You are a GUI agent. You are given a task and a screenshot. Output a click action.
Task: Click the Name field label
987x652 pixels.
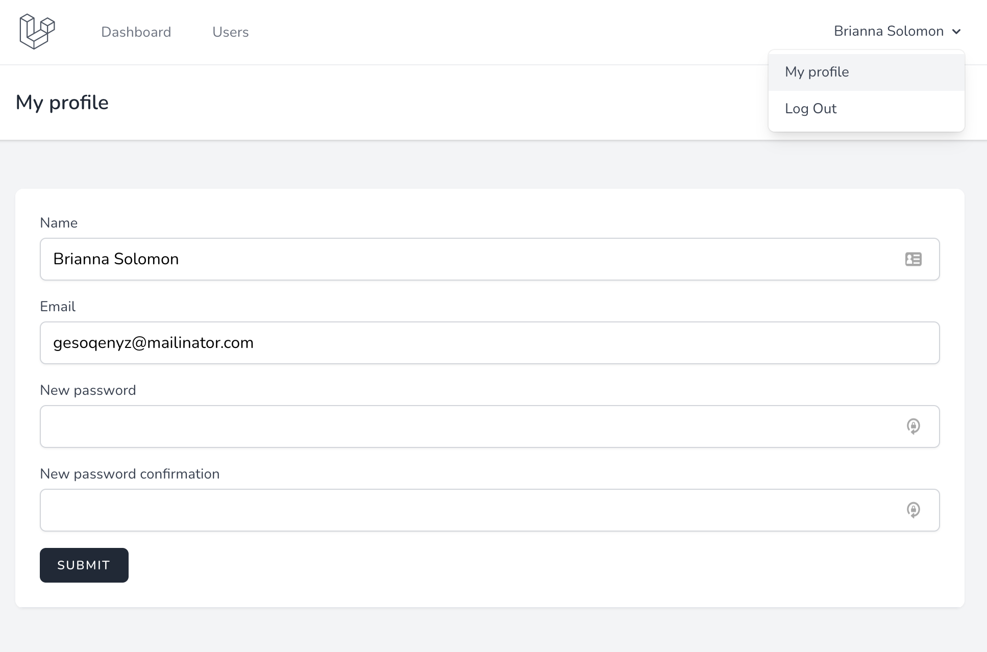point(59,223)
